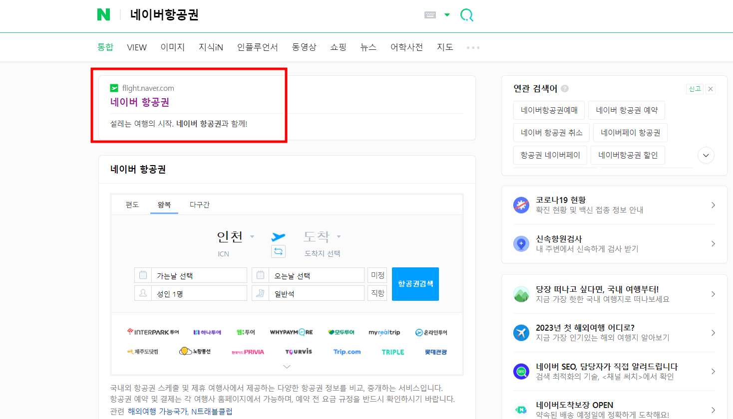Select the 편도 one-way tab
The width and height of the screenshot is (733, 419).
click(x=132, y=205)
